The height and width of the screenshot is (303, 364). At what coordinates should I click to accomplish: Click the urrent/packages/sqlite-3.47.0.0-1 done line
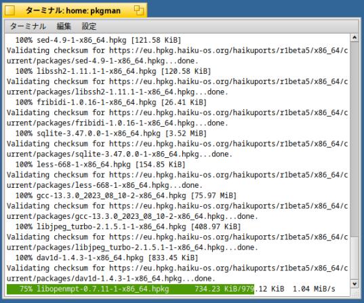coord(119,155)
